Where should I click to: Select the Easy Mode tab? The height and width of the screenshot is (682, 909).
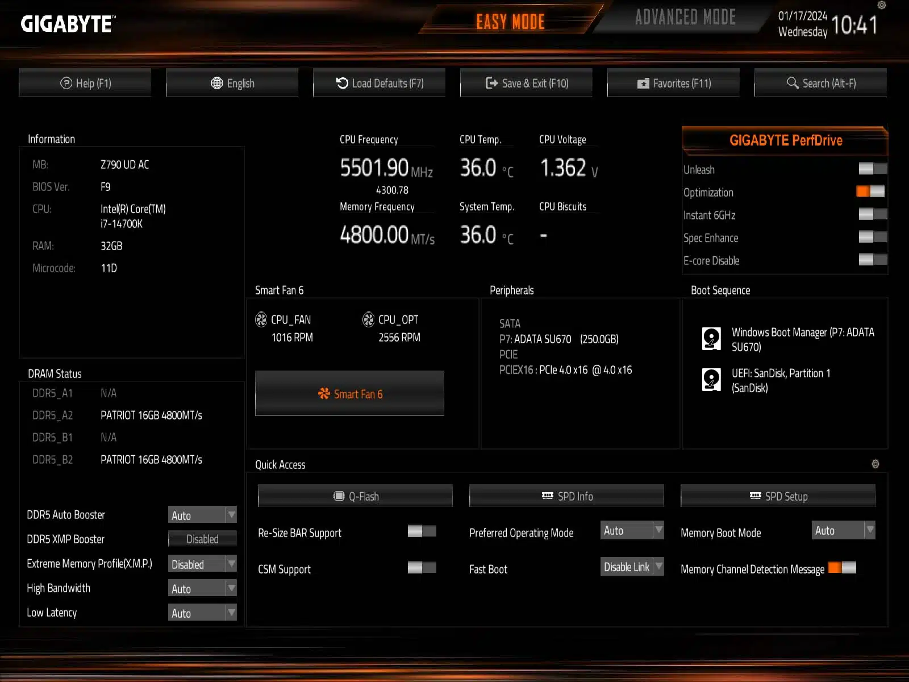(x=510, y=22)
